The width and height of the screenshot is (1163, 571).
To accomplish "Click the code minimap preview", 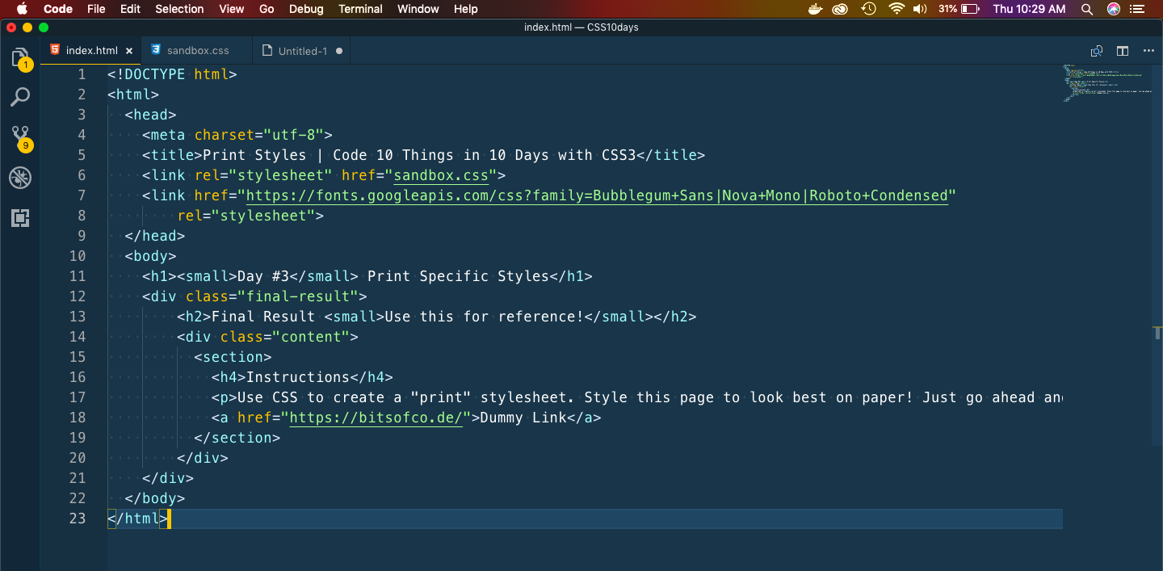I will pos(1108,82).
